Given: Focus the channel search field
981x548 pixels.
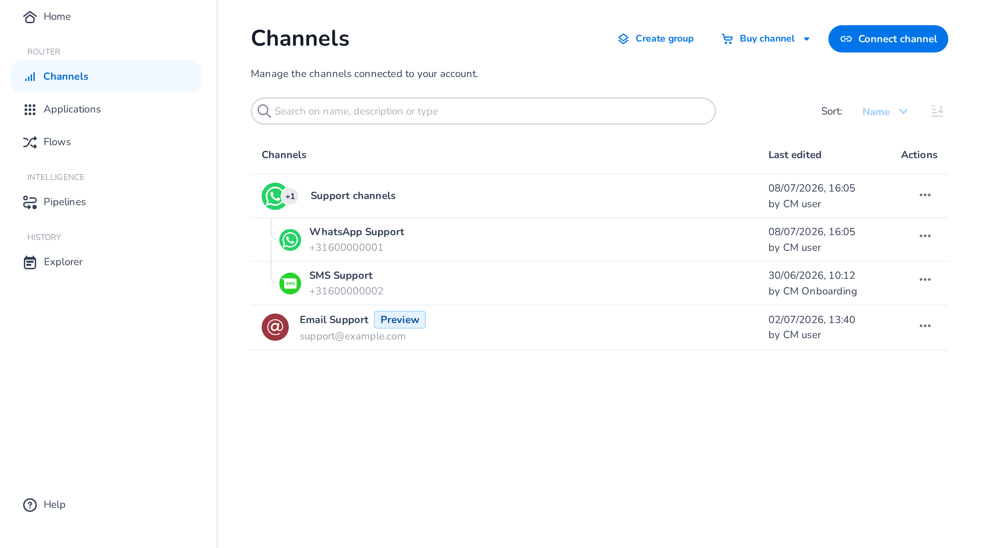Looking at the screenshot, I should (x=483, y=111).
